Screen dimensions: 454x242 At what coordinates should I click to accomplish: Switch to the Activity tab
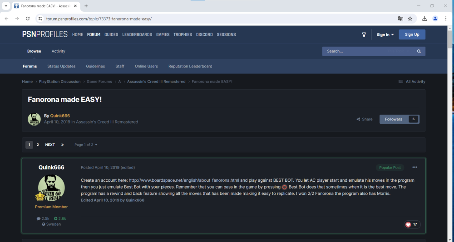tap(58, 51)
